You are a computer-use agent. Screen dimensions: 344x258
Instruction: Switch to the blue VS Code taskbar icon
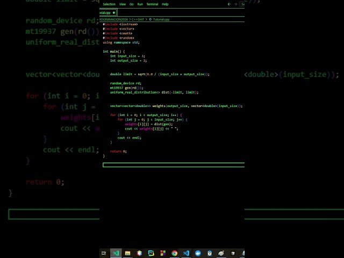pos(186,253)
